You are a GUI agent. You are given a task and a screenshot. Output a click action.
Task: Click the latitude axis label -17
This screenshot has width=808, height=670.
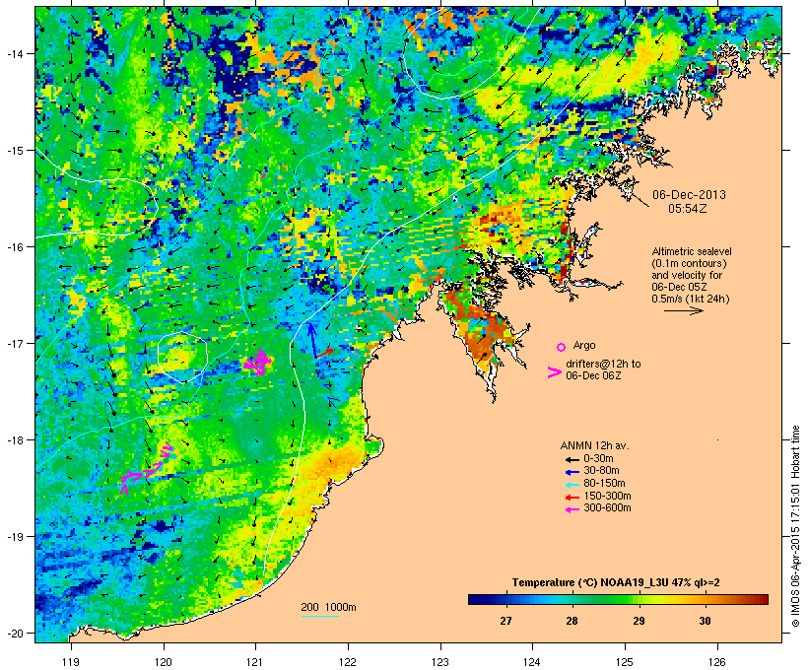click(14, 343)
